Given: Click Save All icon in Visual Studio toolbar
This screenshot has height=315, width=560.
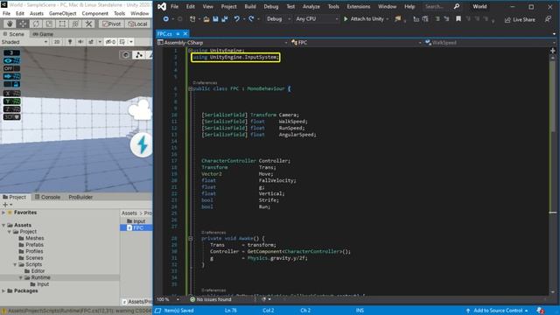Looking at the screenshot, I should (225, 19).
